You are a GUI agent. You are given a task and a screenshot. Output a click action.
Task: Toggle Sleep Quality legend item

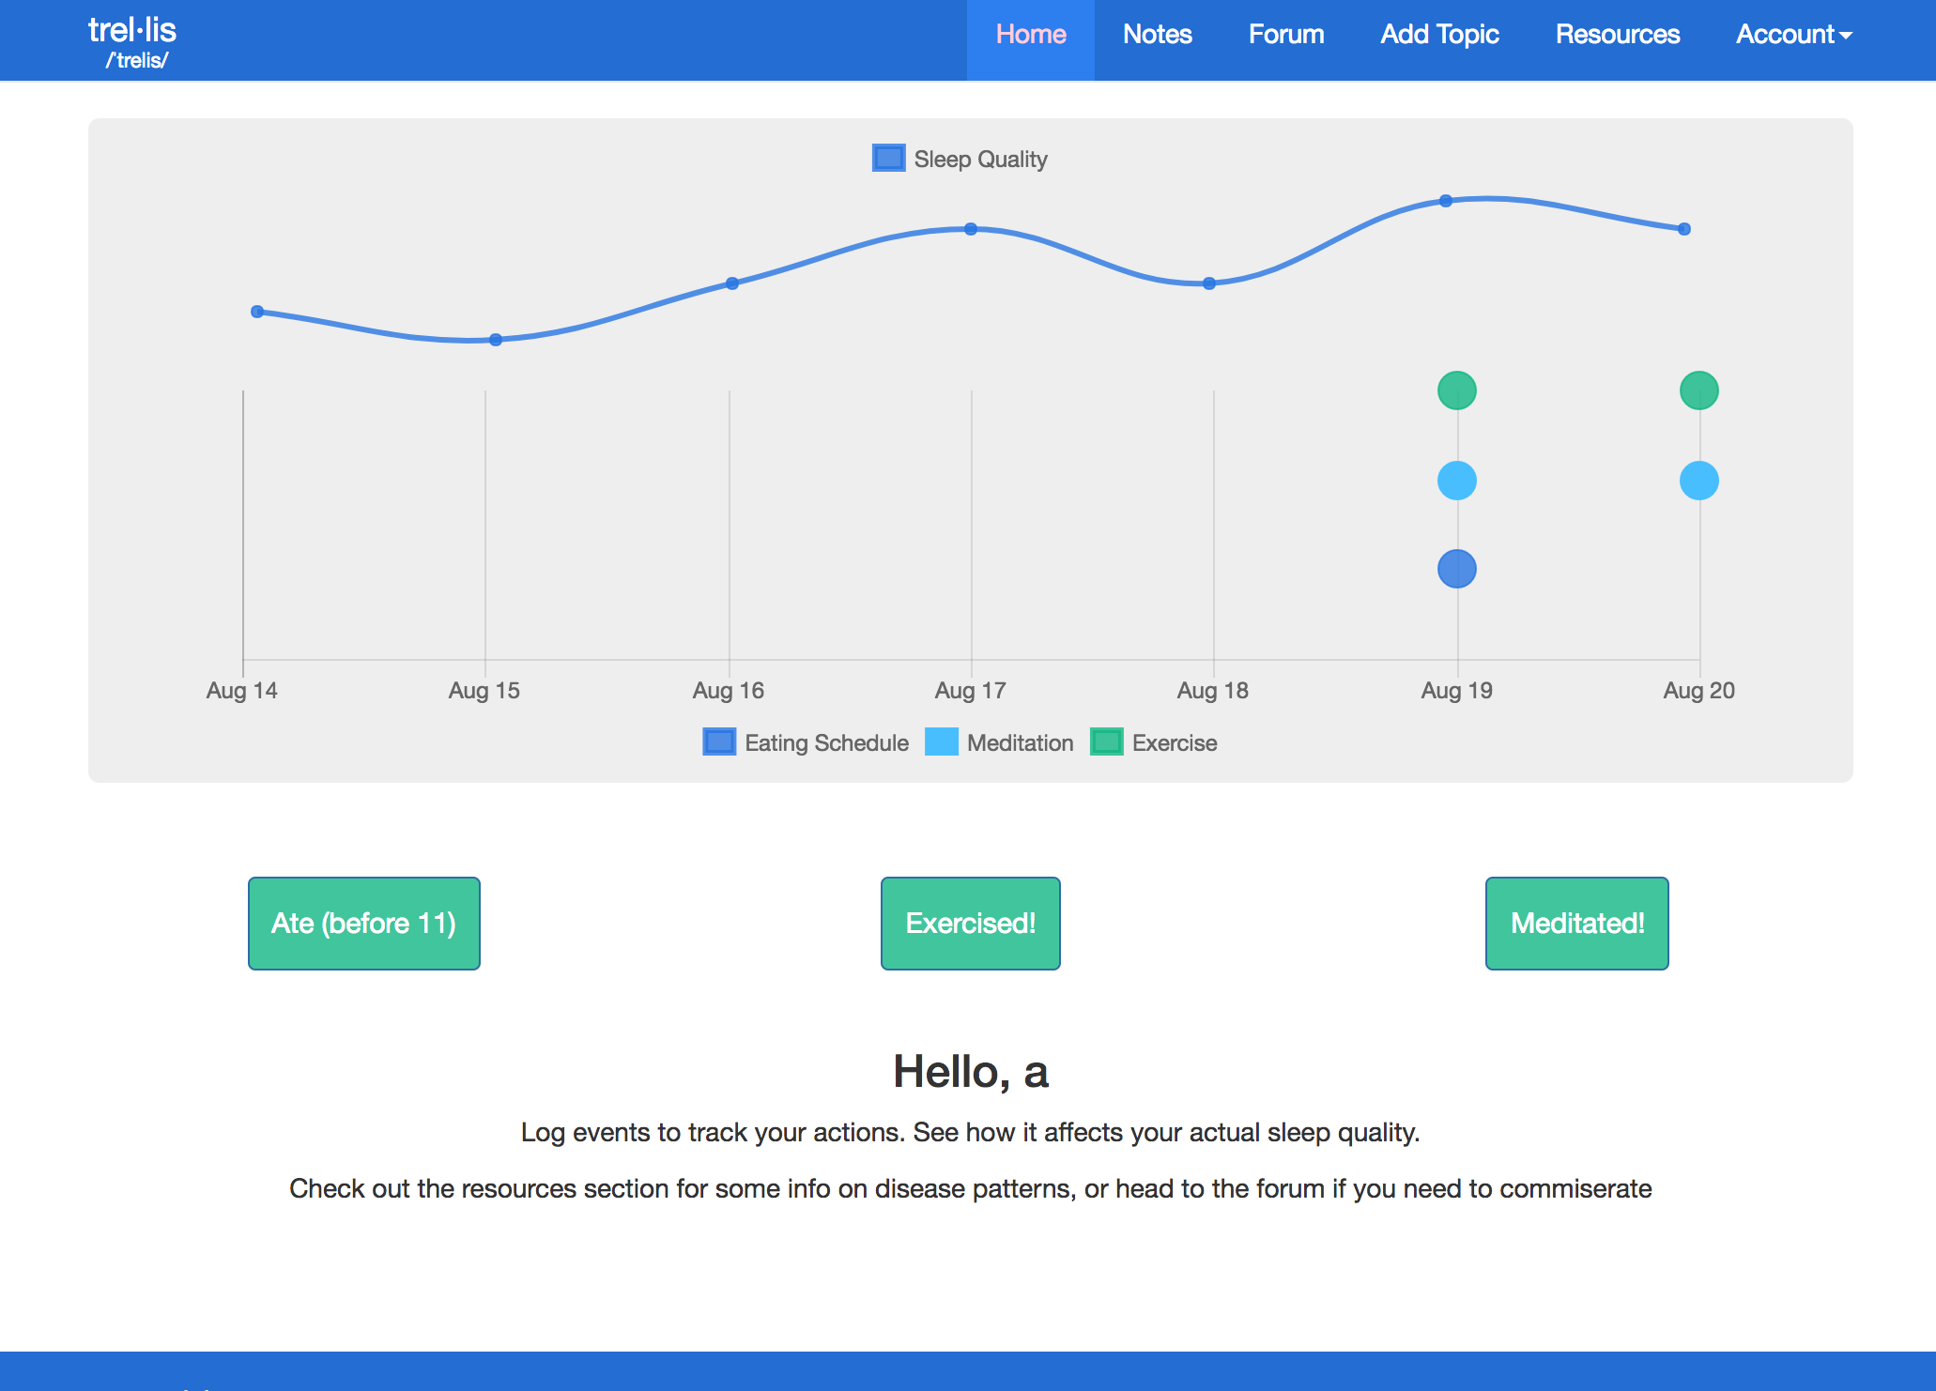960,159
